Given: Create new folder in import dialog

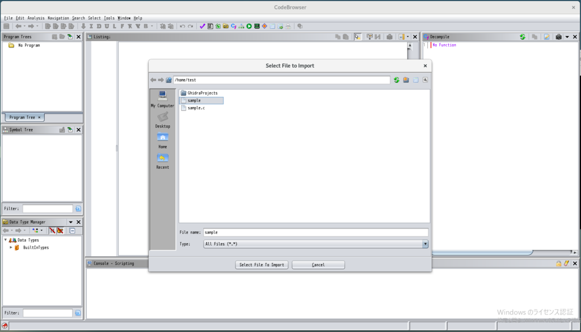Looking at the screenshot, I should [x=406, y=80].
